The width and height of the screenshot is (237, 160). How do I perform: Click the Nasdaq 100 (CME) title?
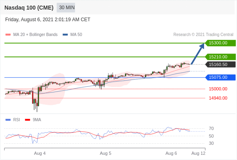(29, 8)
